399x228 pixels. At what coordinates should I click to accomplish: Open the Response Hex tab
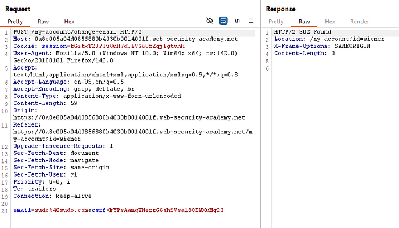click(330, 22)
